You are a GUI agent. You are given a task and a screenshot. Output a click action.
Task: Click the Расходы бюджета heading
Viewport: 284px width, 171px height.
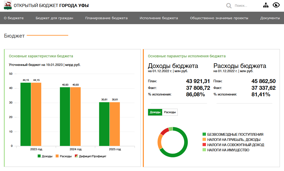[x=240, y=66]
